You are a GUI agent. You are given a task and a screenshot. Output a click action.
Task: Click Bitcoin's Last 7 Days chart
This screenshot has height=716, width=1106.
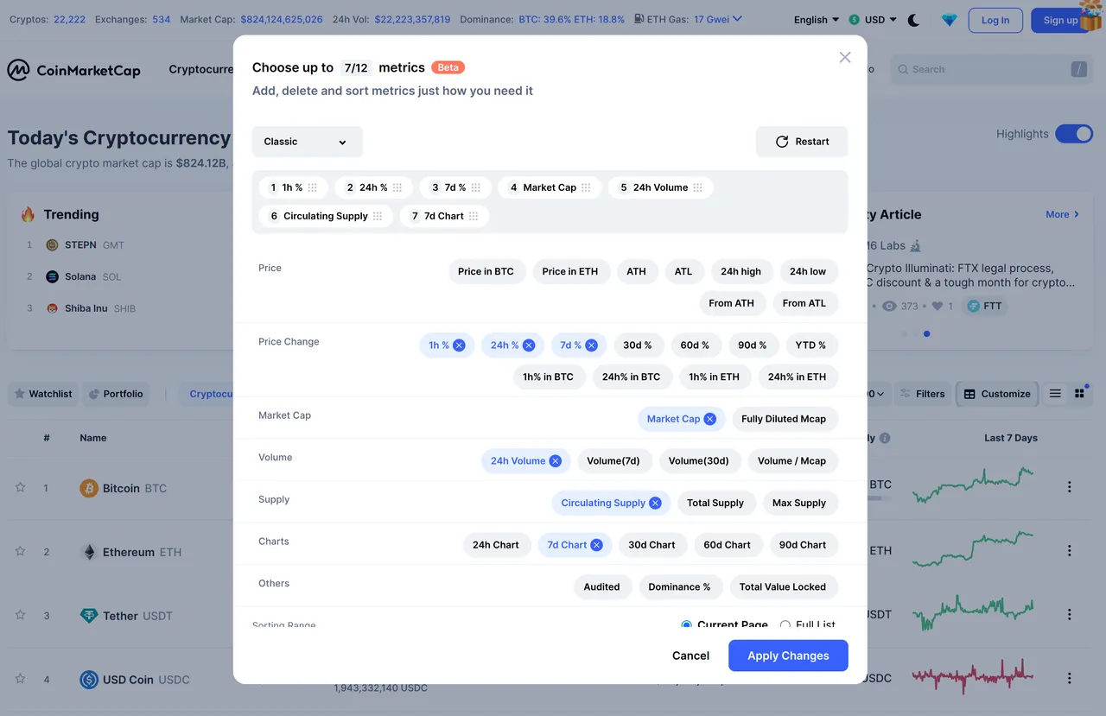click(x=973, y=485)
